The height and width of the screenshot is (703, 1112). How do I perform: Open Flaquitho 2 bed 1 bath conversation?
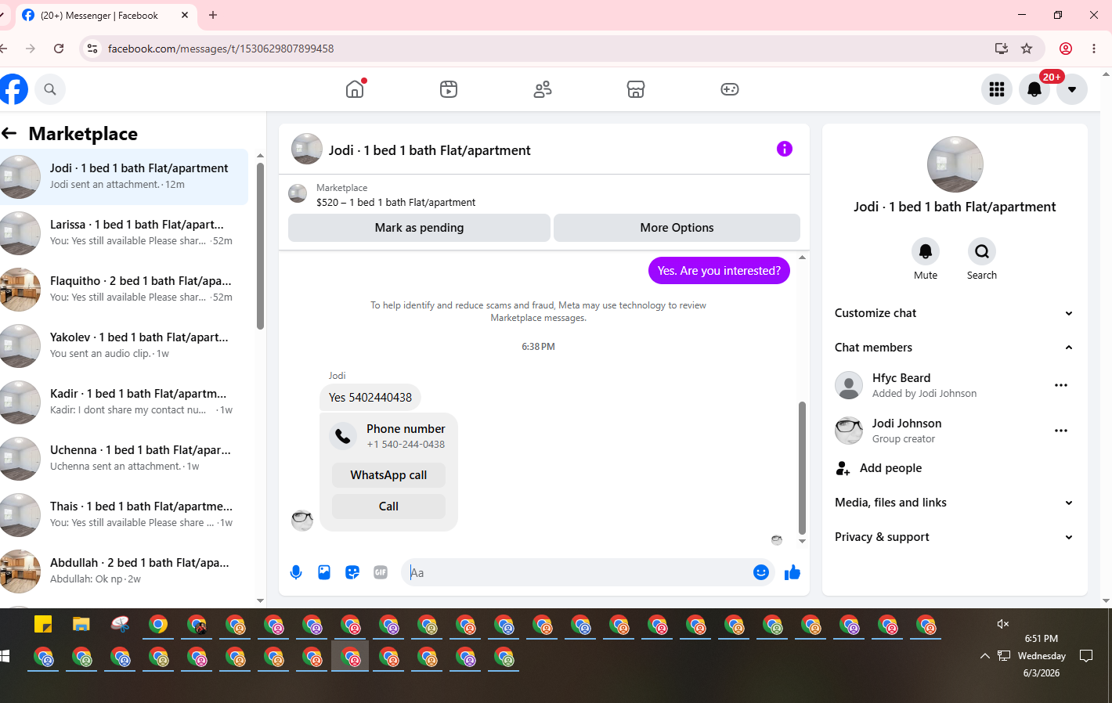[124, 289]
